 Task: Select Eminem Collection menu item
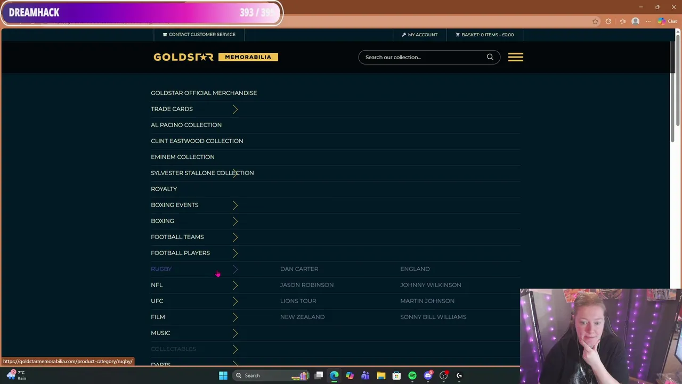[182, 157]
